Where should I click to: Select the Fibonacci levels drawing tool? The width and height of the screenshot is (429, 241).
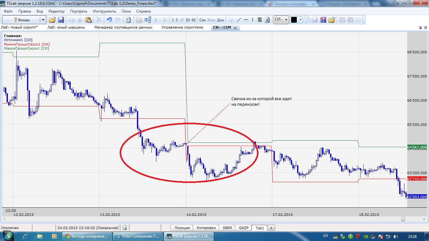tap(260, 20)
